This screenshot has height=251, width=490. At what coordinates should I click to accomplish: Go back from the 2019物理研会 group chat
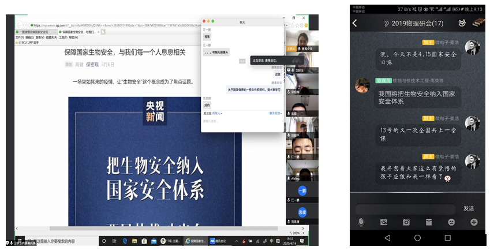355,24
